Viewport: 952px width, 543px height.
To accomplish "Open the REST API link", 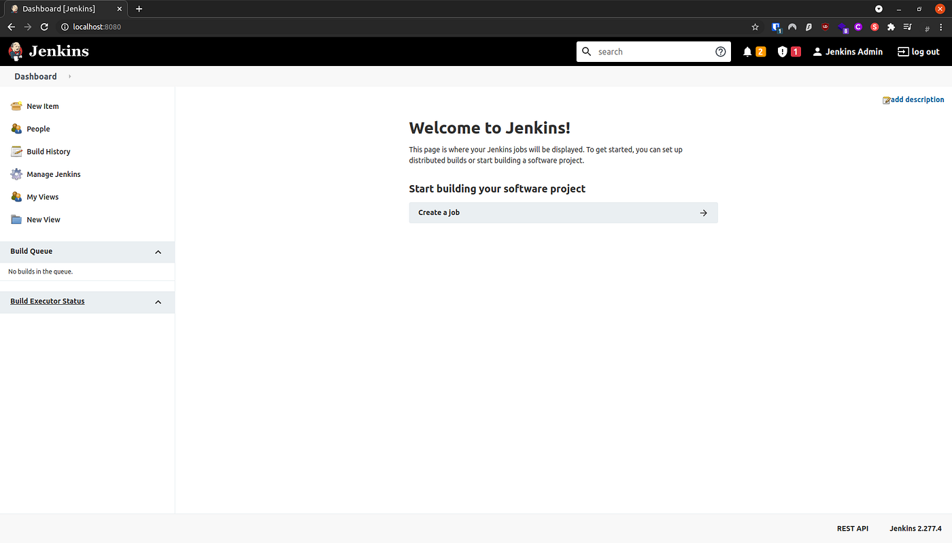I will click(x=852, y=528).
